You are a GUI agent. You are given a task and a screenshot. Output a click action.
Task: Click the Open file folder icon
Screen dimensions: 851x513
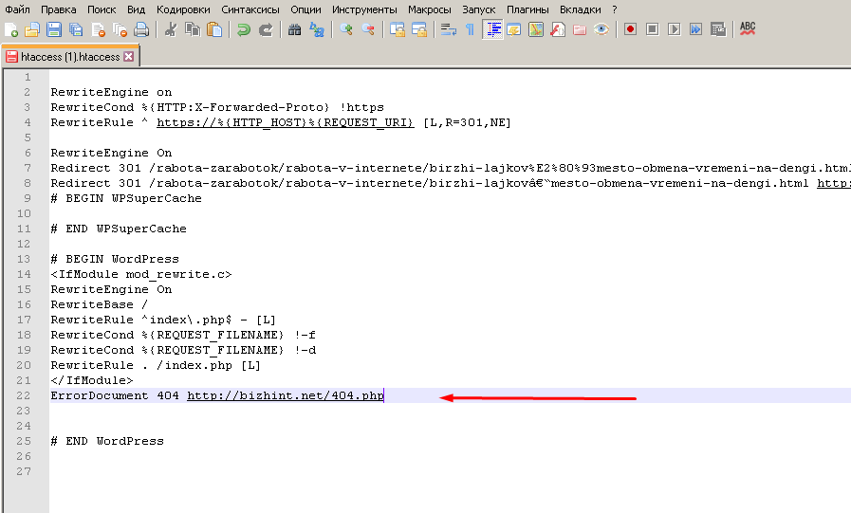point(32,29)
